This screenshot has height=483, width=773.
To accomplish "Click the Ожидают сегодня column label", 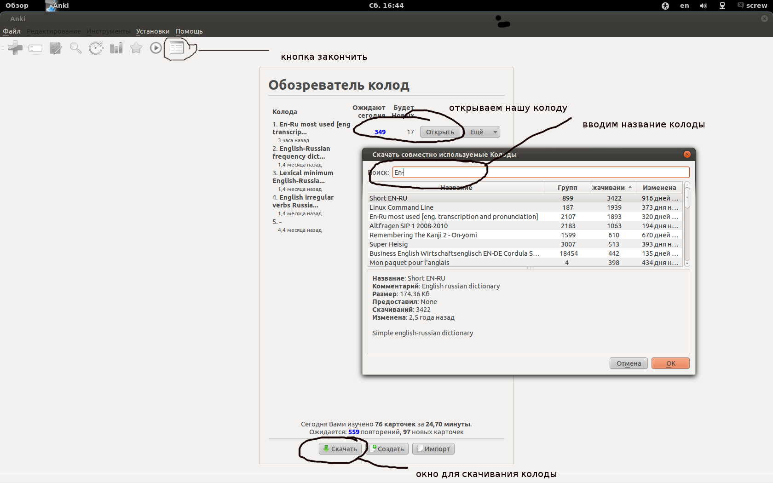I will pyautogui.click(x=369, y=111).
